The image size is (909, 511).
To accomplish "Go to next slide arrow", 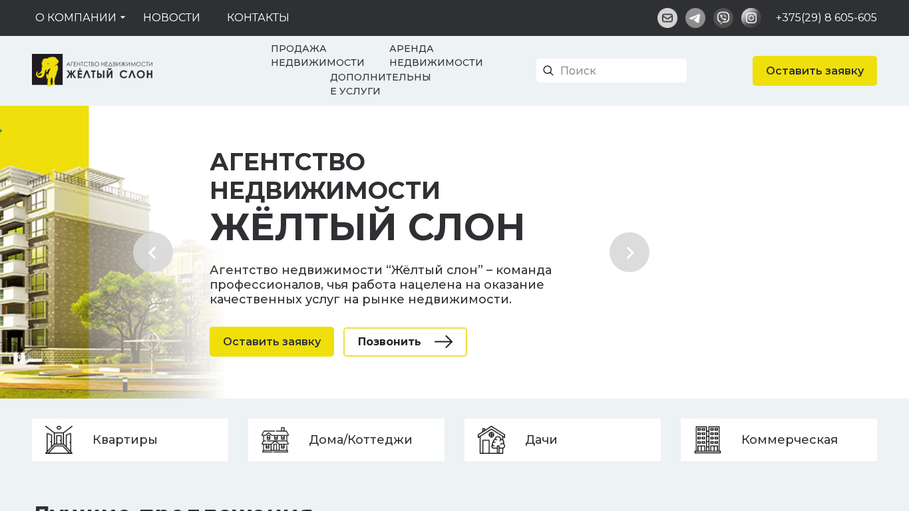I will pyautogui.click(x=630, y=252).
